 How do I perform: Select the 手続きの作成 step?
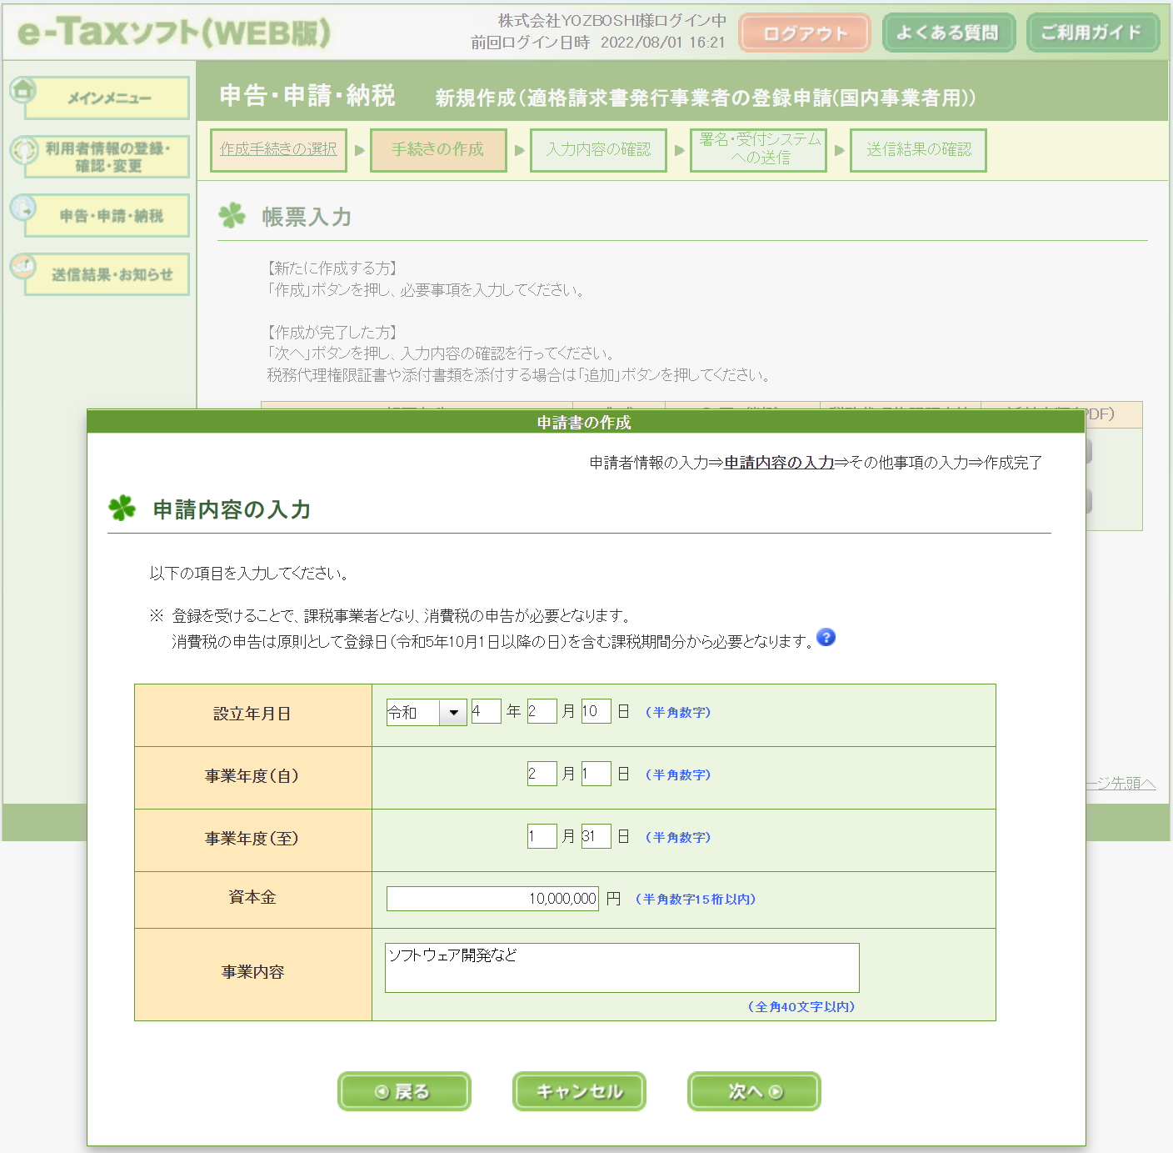[438, 150]
